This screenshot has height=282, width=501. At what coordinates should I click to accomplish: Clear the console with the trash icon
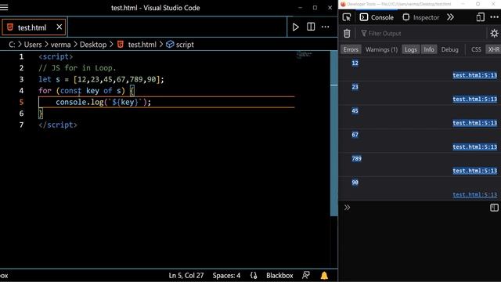[347, 33]
